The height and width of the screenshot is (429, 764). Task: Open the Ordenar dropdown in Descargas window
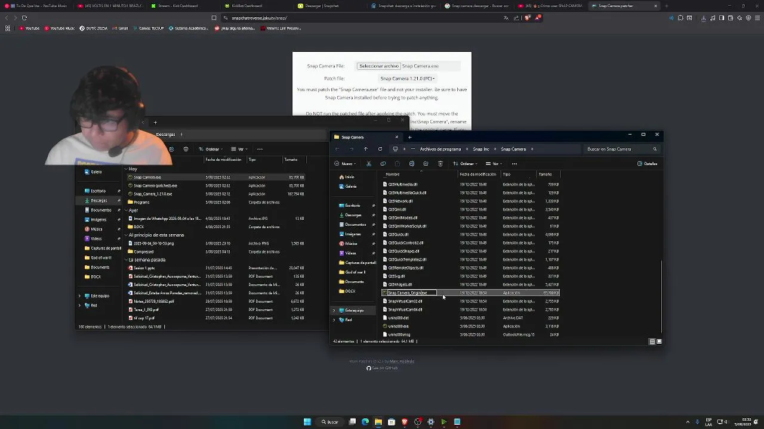click(x=210, y=149)
